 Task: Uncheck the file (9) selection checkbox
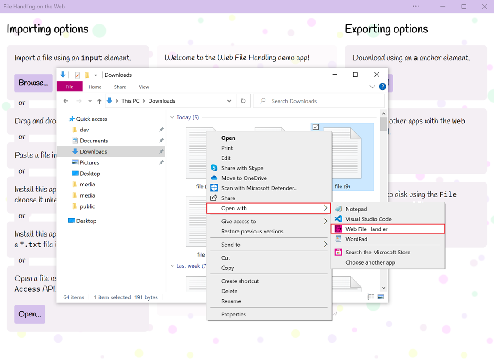(316, 127)
